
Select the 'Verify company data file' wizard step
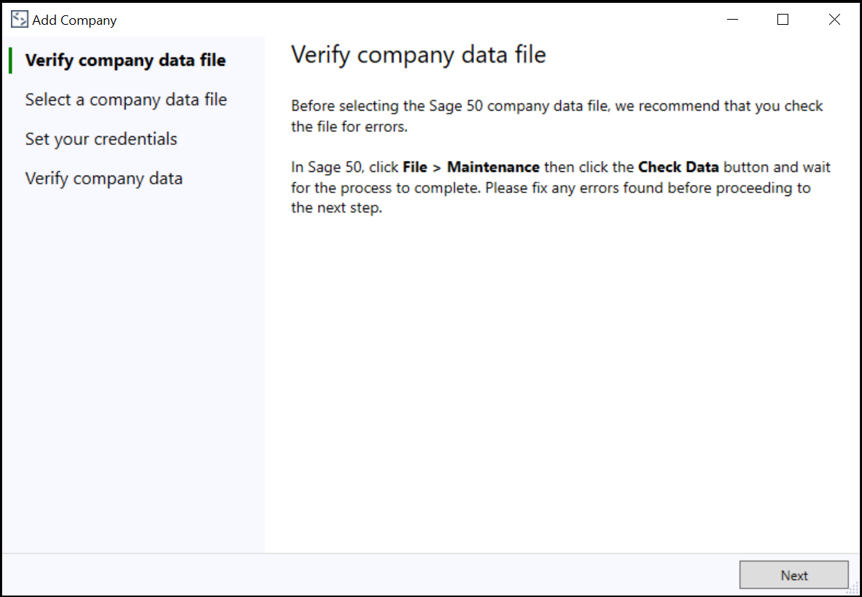(x=125, y=60)
